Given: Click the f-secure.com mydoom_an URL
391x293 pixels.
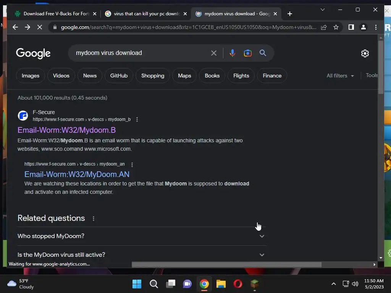Looking at the screenshot, I should 74,164.
